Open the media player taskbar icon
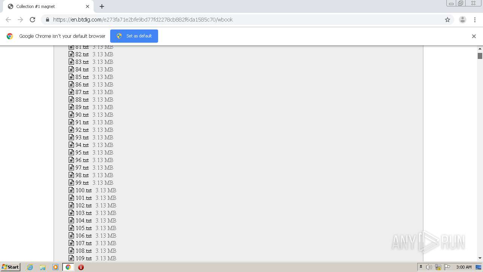The width and height of the screenshot is (483, 272). [x=55, y=267]
